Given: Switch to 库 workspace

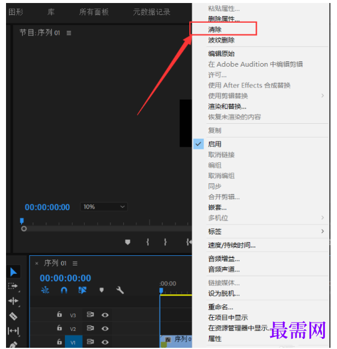Looking at the screenshot, I should pyautogui.click(x=50, y=12).
